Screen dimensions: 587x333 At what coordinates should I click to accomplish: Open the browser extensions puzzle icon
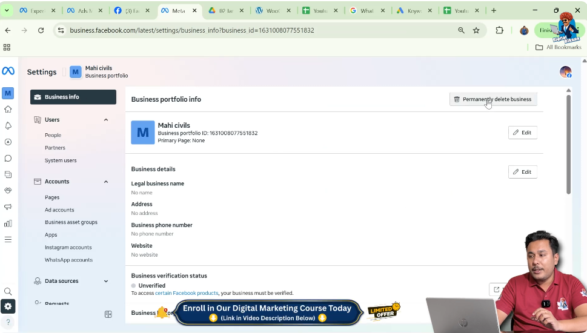pos(499,30)
